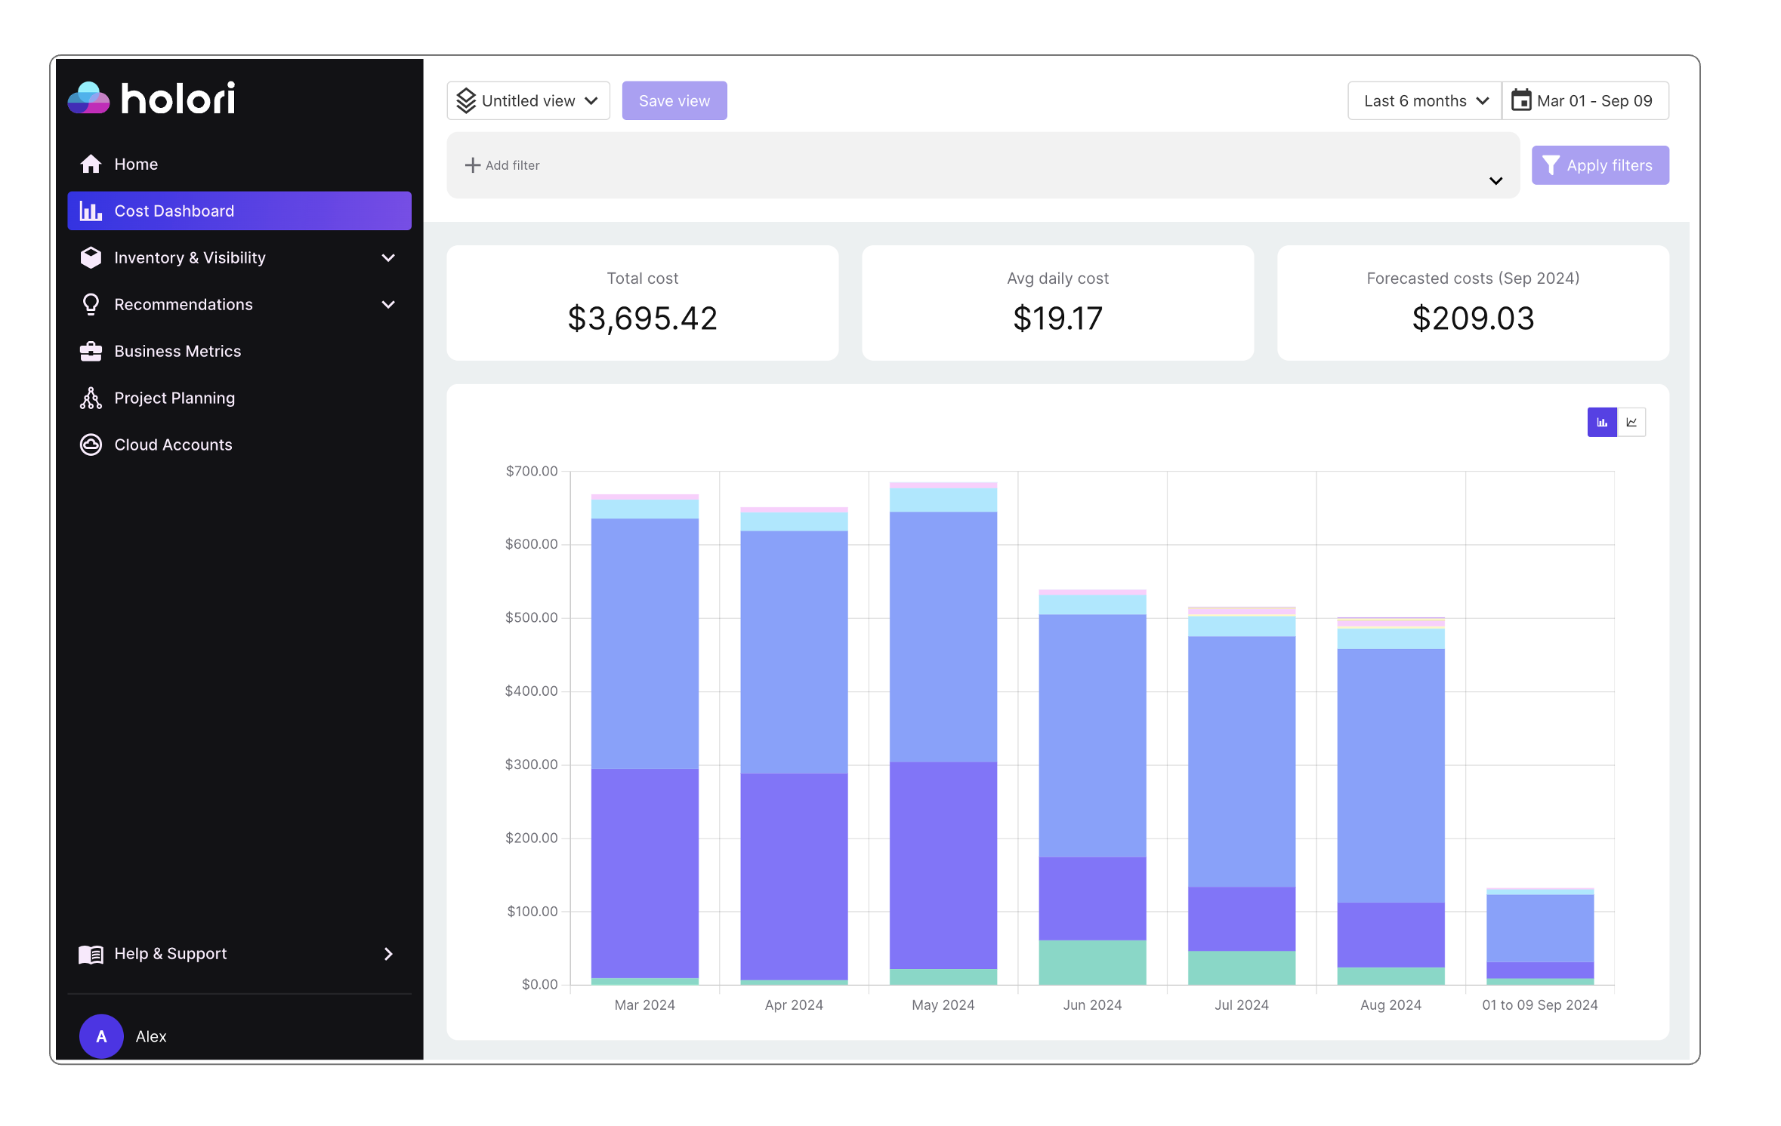This screenshot has width=1781, height=1126.
Task: Click the Cloud Accounts cloud icon
Action: [x=91, y=445]
